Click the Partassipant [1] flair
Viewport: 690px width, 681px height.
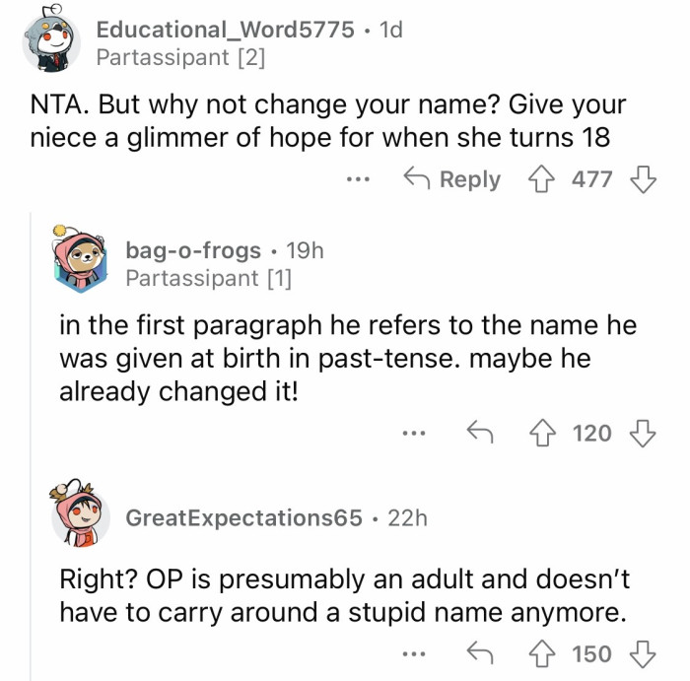208,279
